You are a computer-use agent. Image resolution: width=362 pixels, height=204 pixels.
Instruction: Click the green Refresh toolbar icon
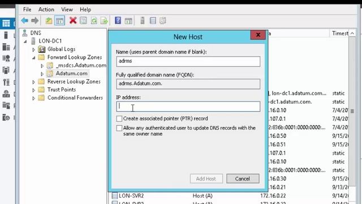pos(94,21)
